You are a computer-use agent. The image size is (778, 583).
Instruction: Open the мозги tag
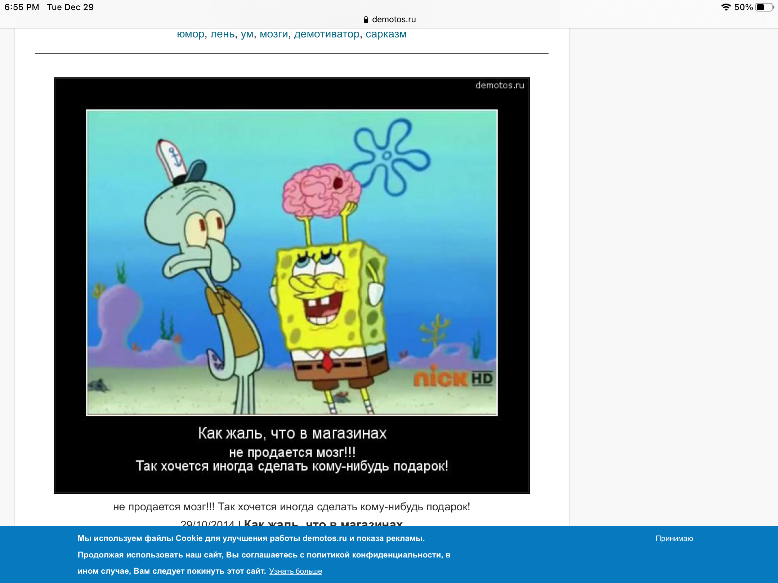pos(274,34)
